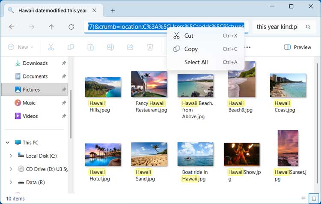The height and width of the screenshot is (204, 321).
Task: Click the Copy toolbar icon
Action: (71, 47)
